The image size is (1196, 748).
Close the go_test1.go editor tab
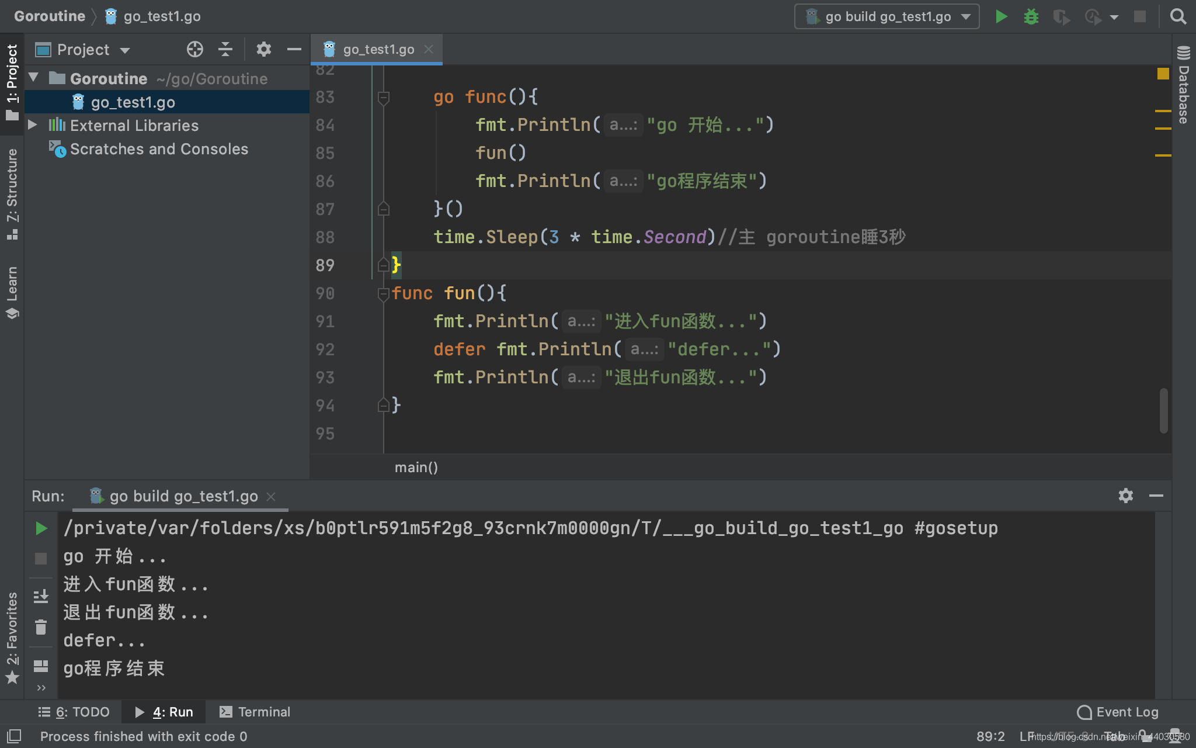[x=429, y=49]
